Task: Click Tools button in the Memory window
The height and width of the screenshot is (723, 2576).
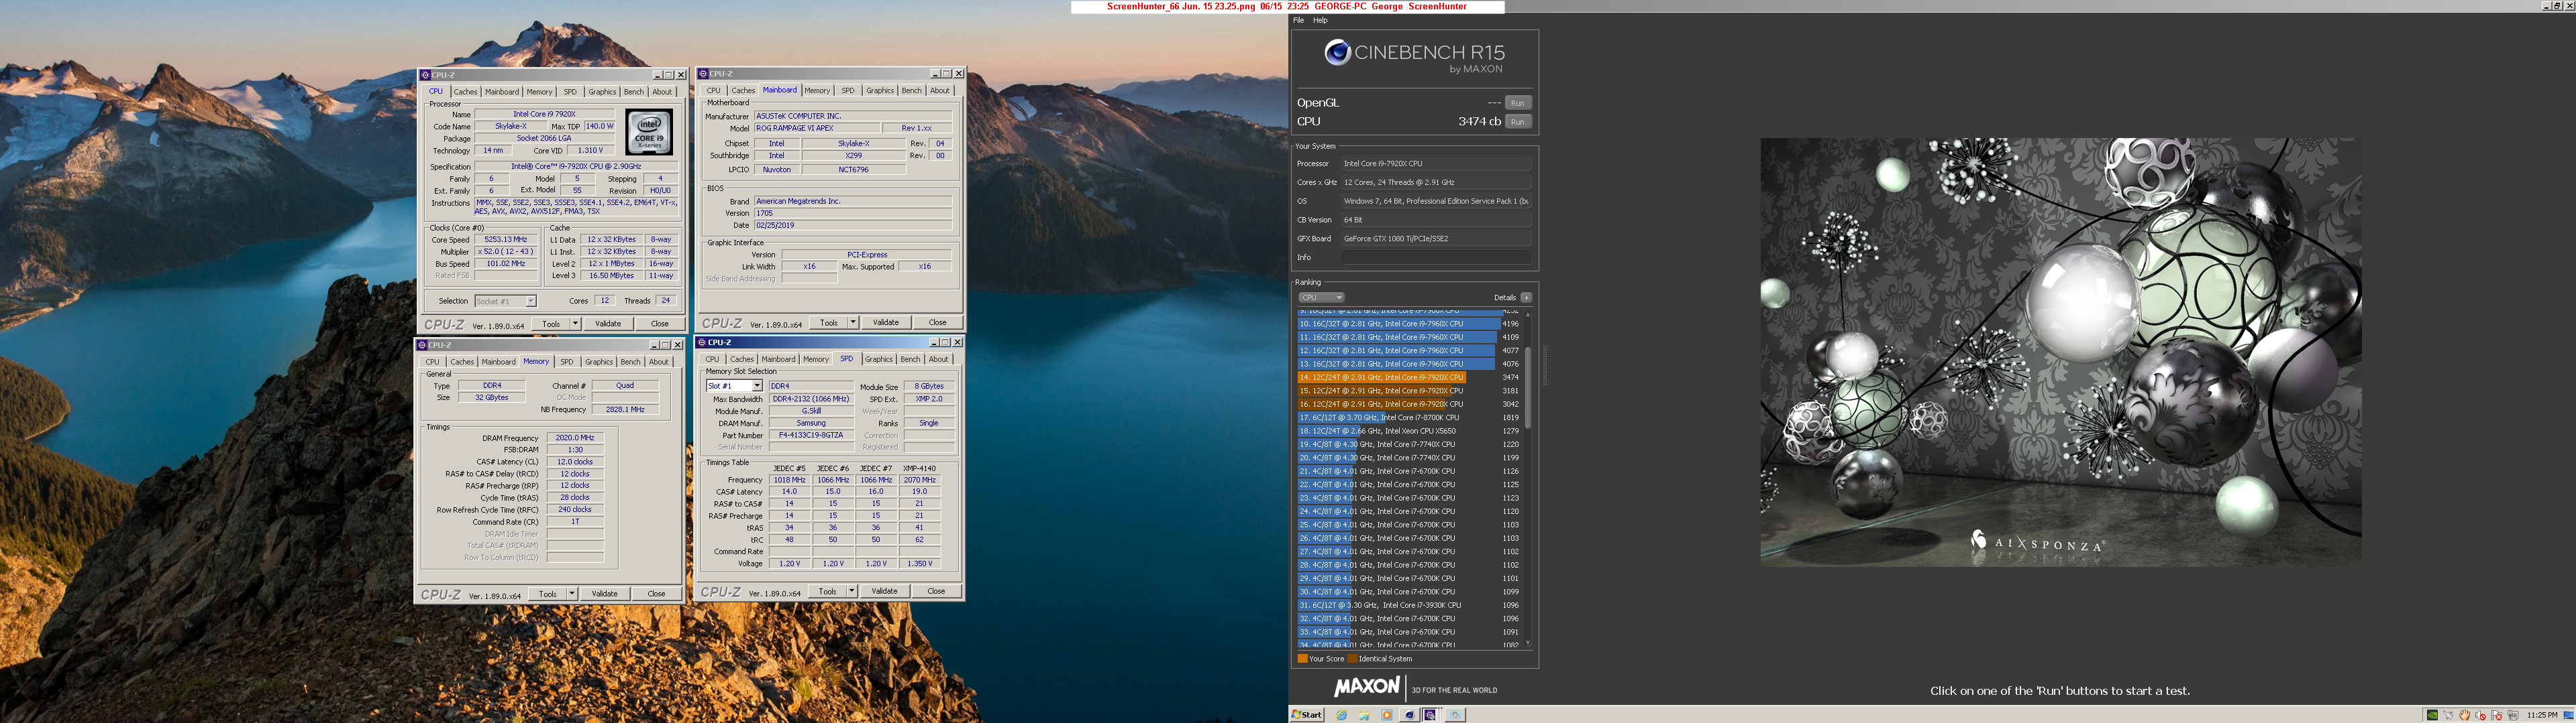Action: pos(547,593)
